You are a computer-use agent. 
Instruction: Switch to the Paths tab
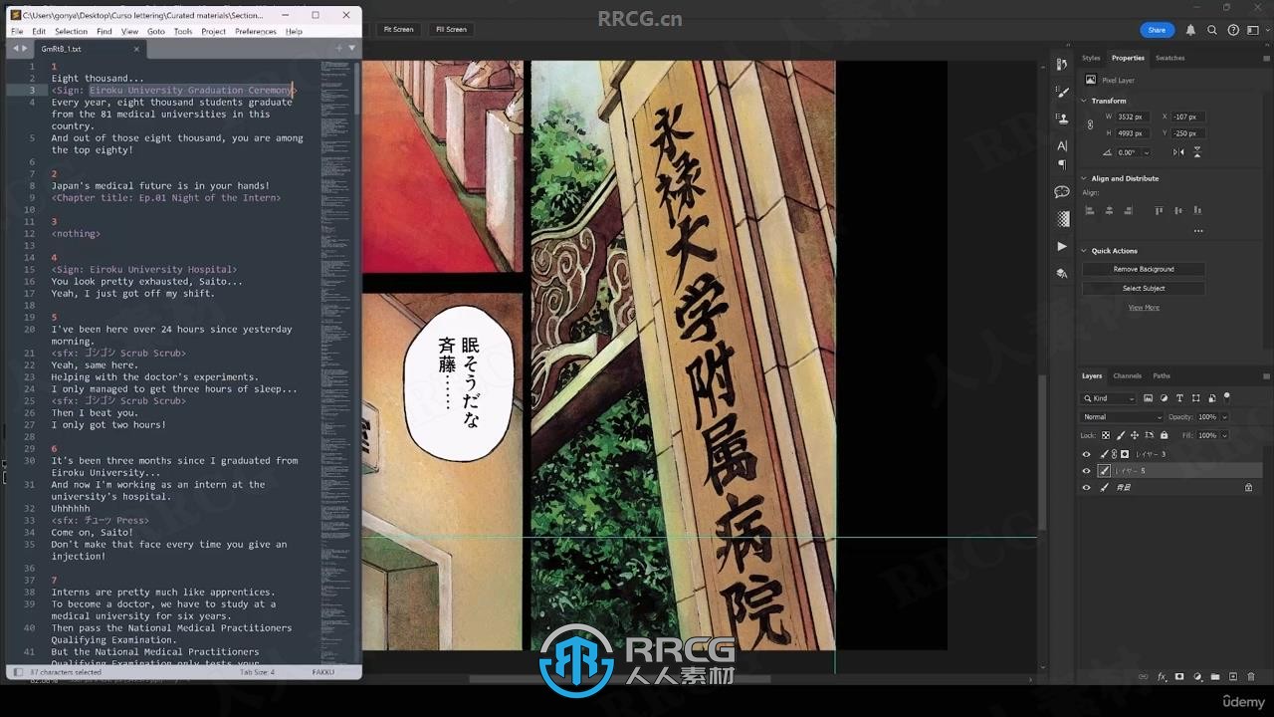click(1162, 375)
